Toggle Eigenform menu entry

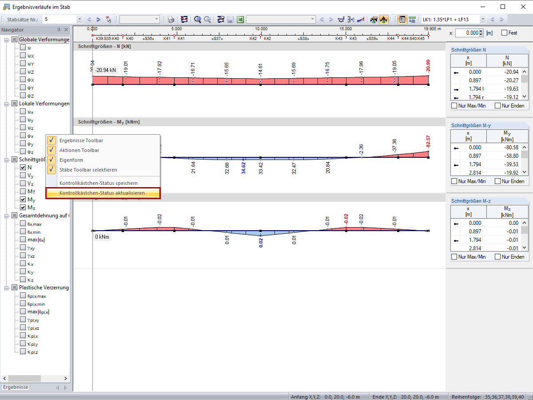103,160
